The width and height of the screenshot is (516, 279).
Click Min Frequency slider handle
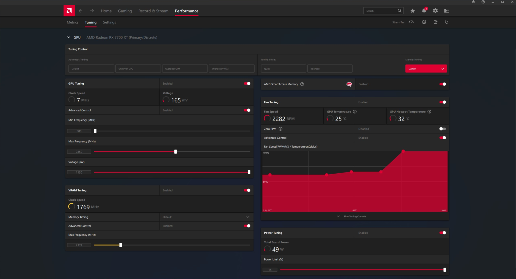(95, 131)
